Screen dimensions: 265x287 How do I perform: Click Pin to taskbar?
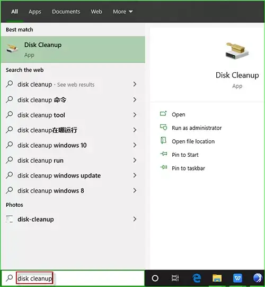pos(188,168)
